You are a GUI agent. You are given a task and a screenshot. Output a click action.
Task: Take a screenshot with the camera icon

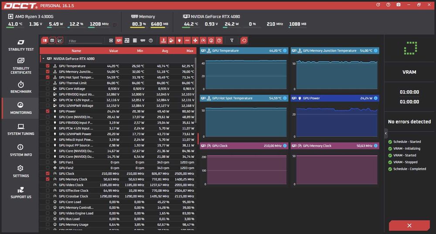399,5
